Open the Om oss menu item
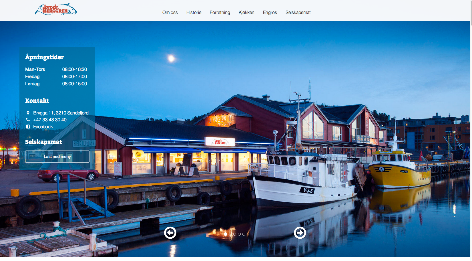 170,12
